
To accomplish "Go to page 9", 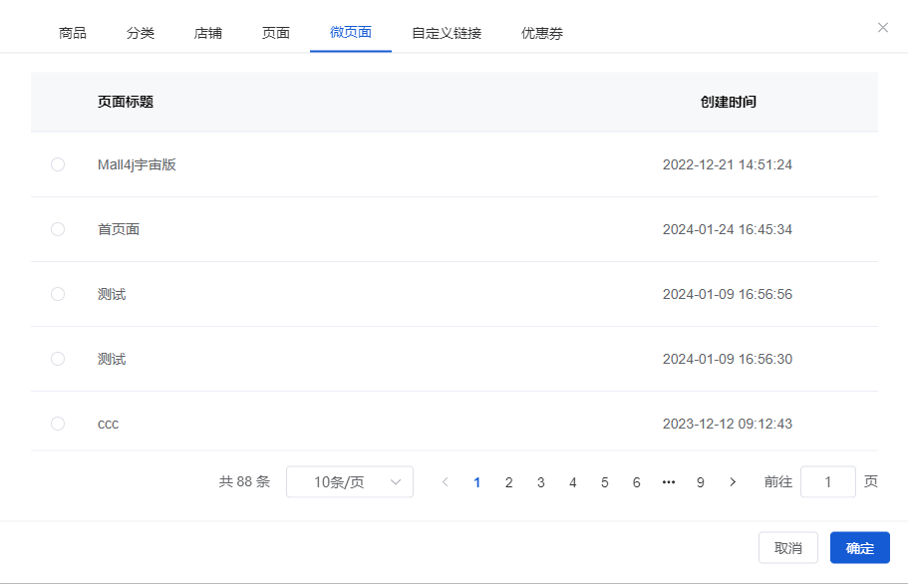I will pyautogui.click(x=700, y=482).
